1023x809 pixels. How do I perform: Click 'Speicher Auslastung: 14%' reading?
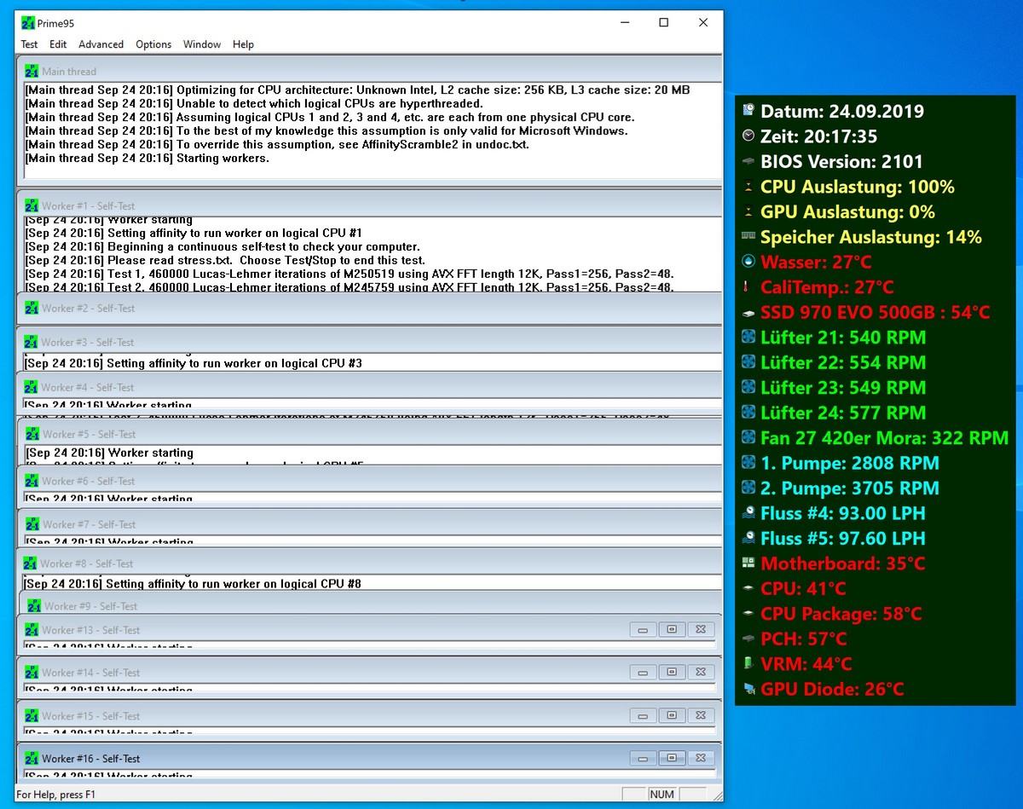point(871,237)
